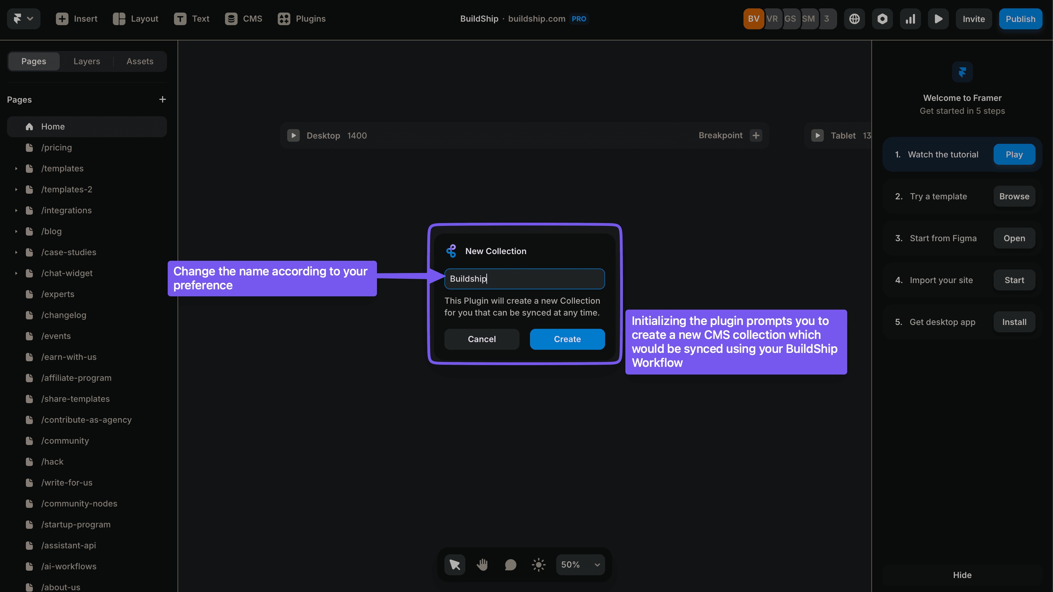
Task: Toggle the light/dark sun icon
Action: coord(538,565)
